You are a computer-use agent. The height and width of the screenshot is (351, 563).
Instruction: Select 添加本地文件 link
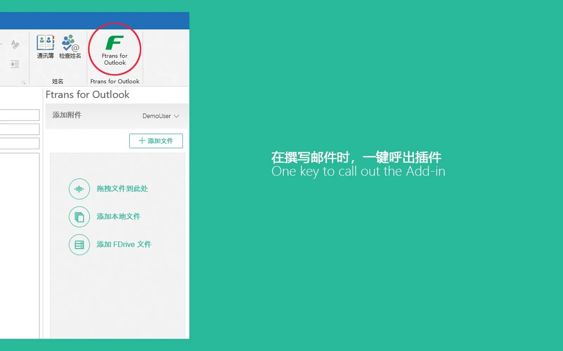(x=119, y=217)
